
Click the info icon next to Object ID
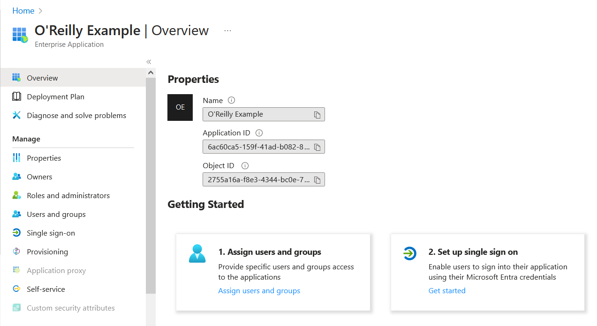point(245,165)
